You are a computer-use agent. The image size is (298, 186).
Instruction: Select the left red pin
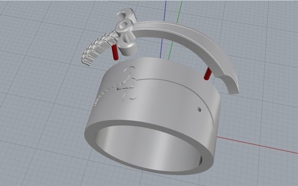coord(115,52)
